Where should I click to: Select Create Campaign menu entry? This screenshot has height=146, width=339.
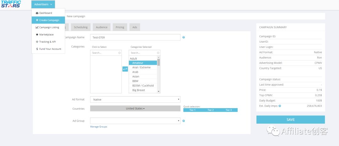pos(48,20)
